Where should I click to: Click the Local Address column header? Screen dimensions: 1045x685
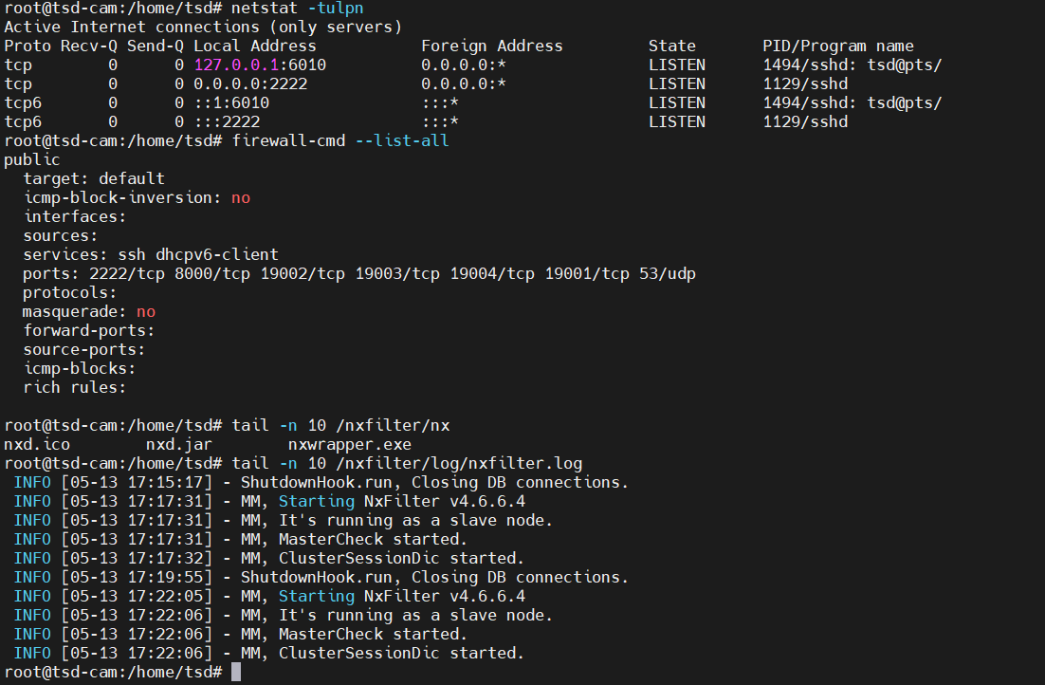point(254,46)
